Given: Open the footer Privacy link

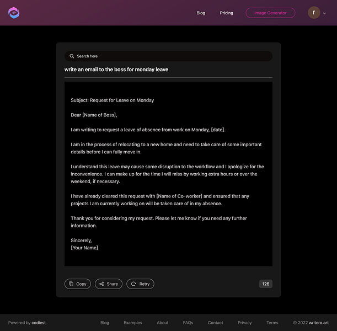Looking at the screenshot, I should coord(244,323).
